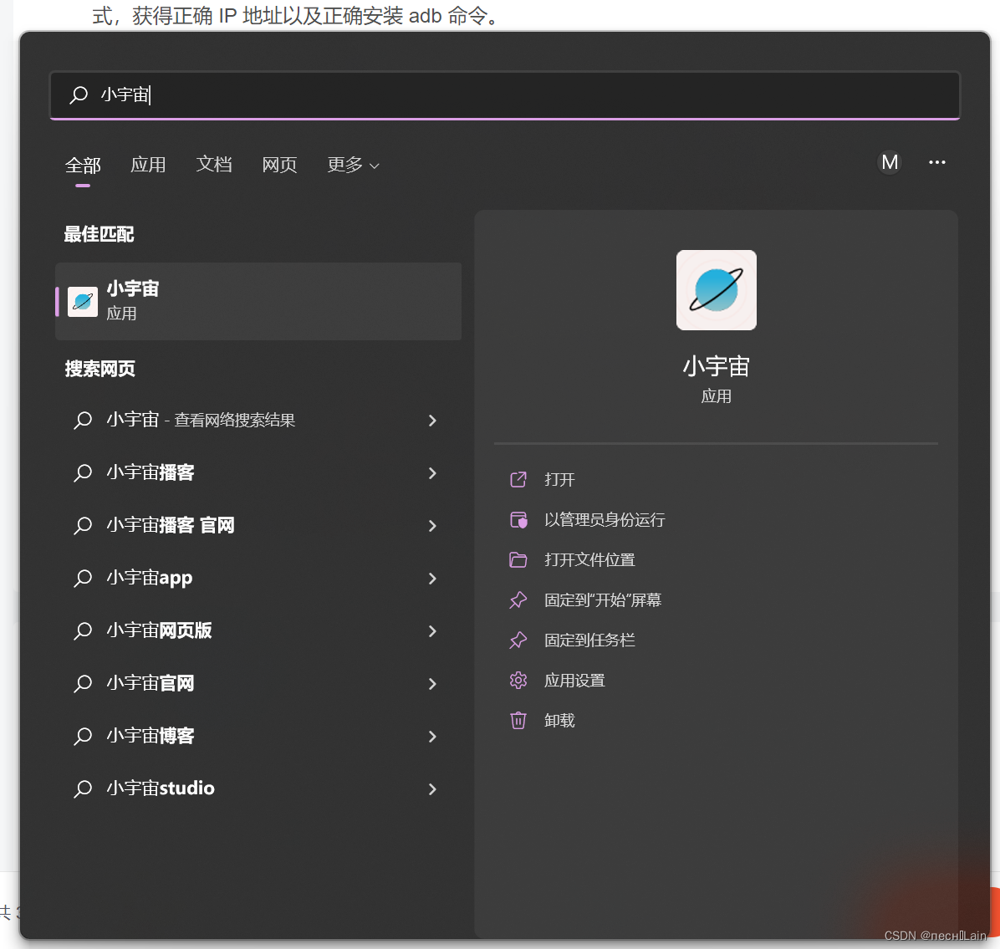Viewport: 1000px width, 949px height.
Task: Search the web for 小宇宙播客 官网
Action: 171,526
